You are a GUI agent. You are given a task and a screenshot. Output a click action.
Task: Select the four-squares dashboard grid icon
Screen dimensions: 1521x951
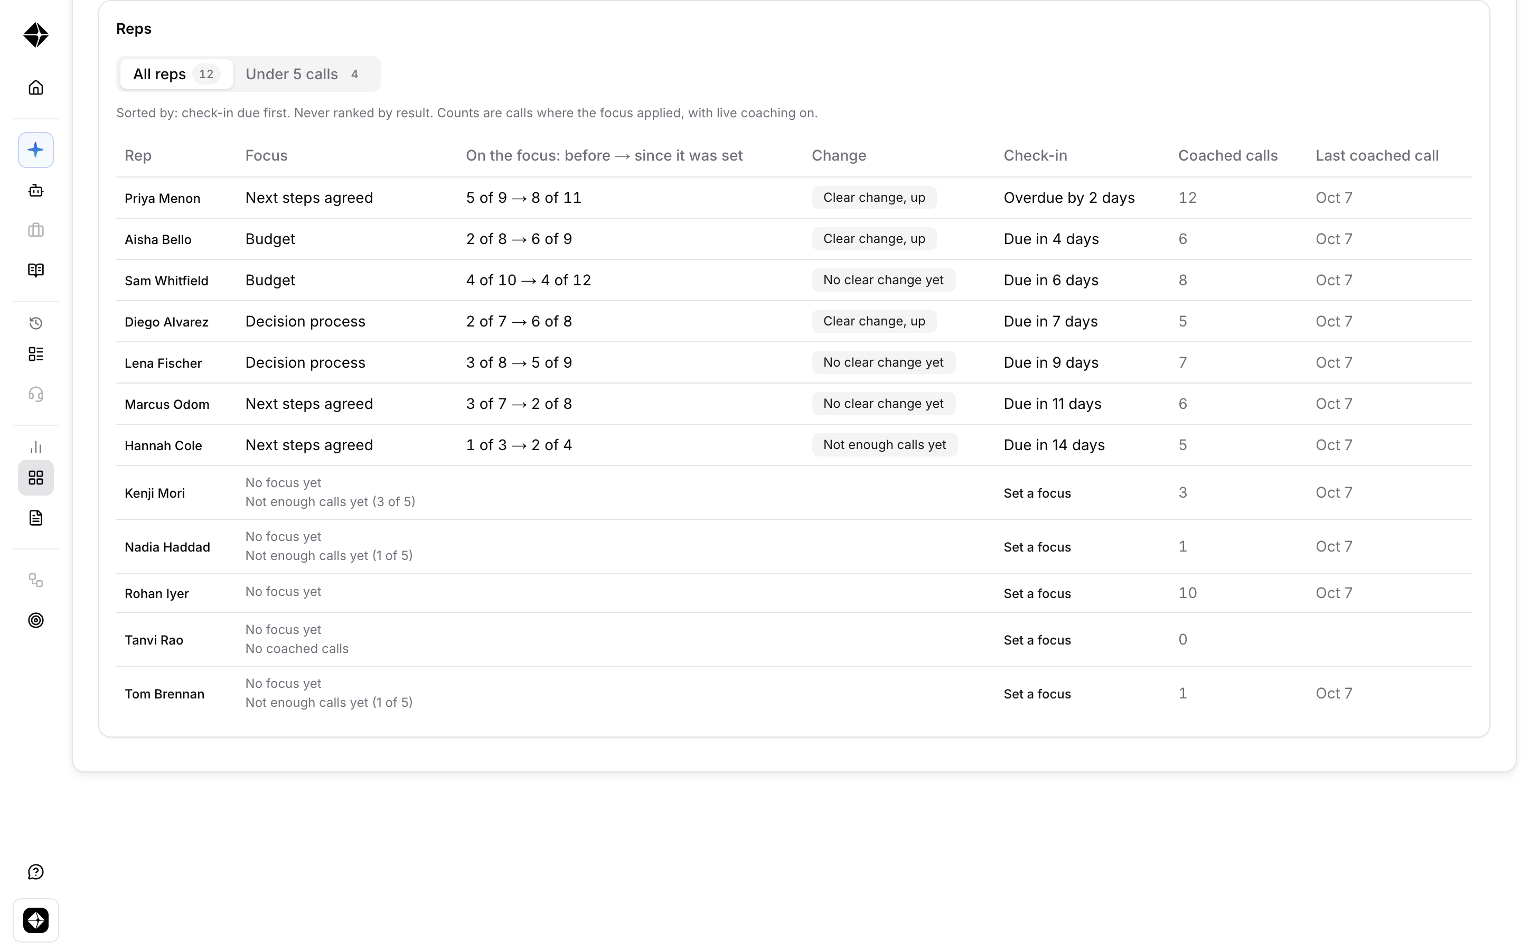point(36,478)
